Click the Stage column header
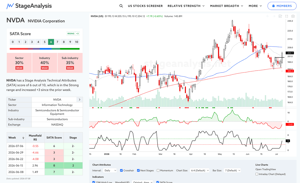 tap(73, 138)
